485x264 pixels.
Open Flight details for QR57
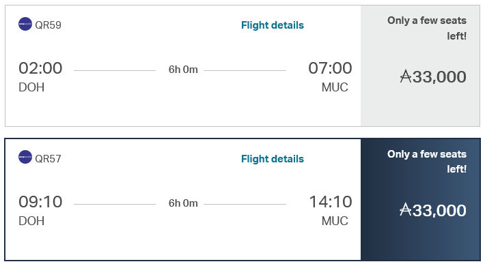point(273,159)
